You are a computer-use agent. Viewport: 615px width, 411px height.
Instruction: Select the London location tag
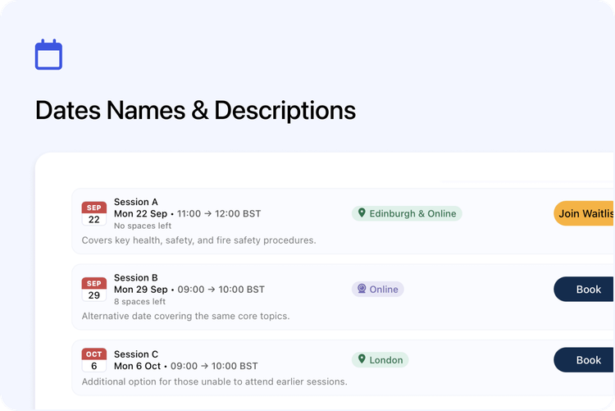click(x=380, y=360)
